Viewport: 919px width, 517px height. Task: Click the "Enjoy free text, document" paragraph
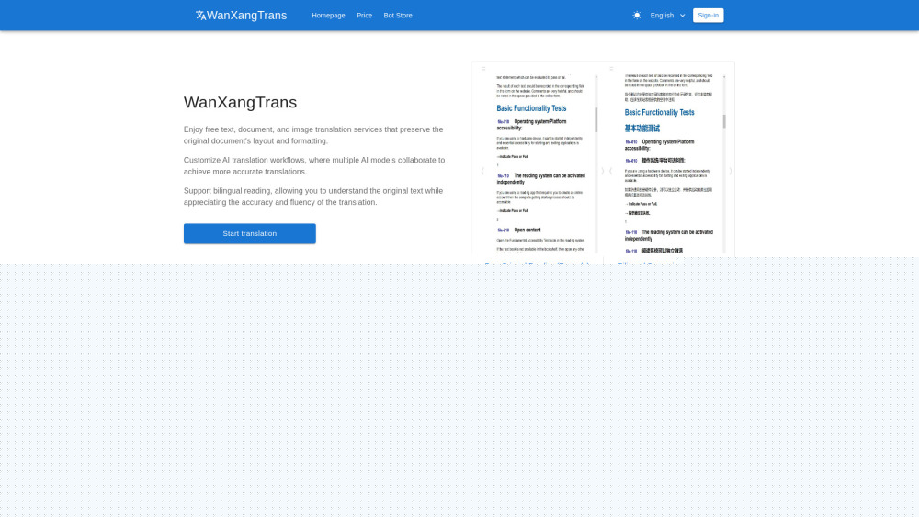click(313, 135)
